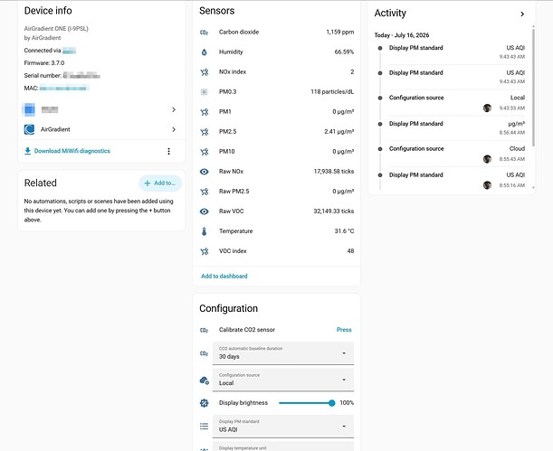Open the CO2 automatic baseline duration dropdown
This screenshot has width=553, height=451.
pyautogui.click(x=283, y=353)
